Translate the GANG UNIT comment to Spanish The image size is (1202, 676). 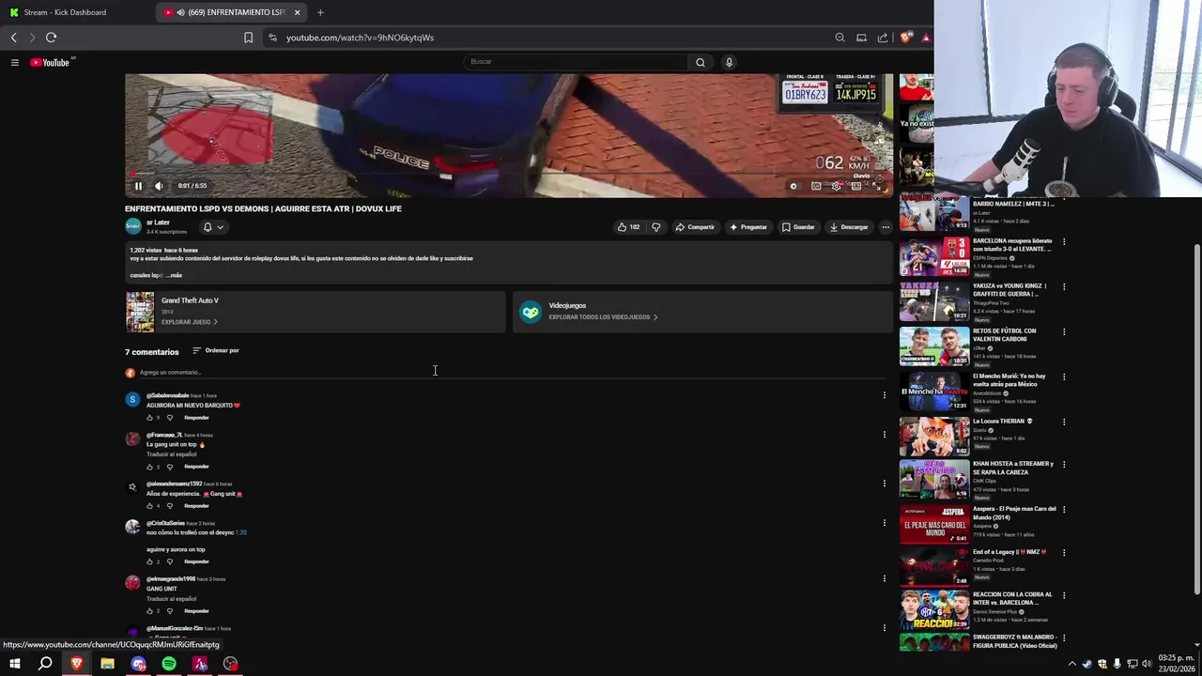(171, 599)
